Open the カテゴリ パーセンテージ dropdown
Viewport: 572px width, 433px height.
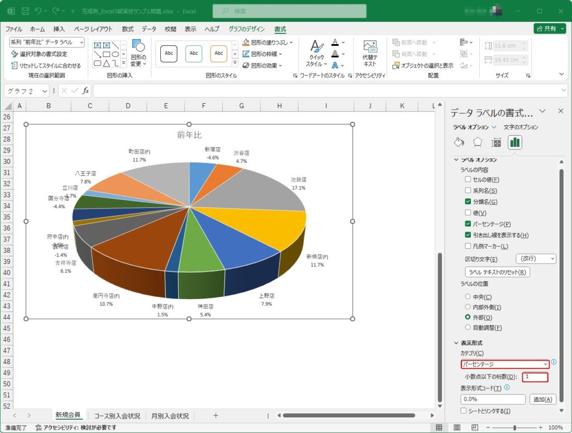pos(505,364)
